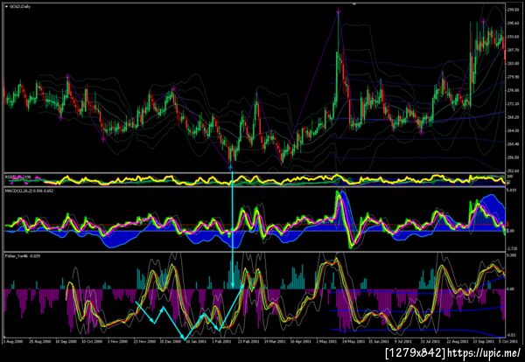Click the 13 Sep 2001 date label
Viewport: 525px width, 362px height.
pos(485,341)
